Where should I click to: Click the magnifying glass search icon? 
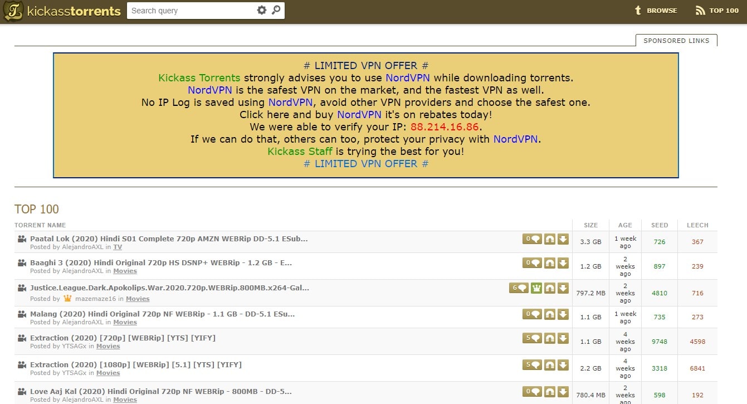[x=276, y=11]
